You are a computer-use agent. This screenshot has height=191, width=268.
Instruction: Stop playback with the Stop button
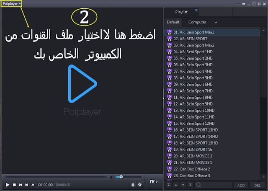coord(14,185)
